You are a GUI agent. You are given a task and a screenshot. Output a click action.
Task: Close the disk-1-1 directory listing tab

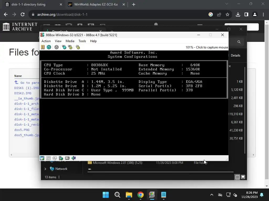(x=61, y=5)
